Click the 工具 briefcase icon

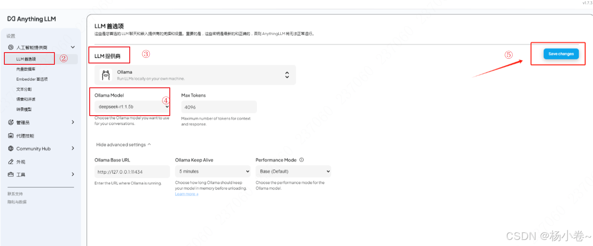(x=11, y=175)
